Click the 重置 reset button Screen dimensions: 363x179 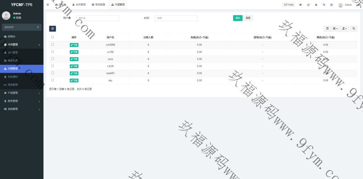pos(248,18)
